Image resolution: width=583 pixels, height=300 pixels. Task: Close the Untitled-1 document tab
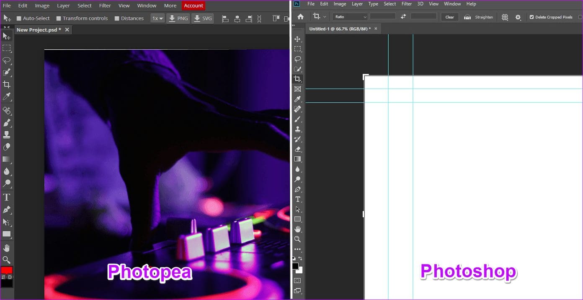click(376, 28)
